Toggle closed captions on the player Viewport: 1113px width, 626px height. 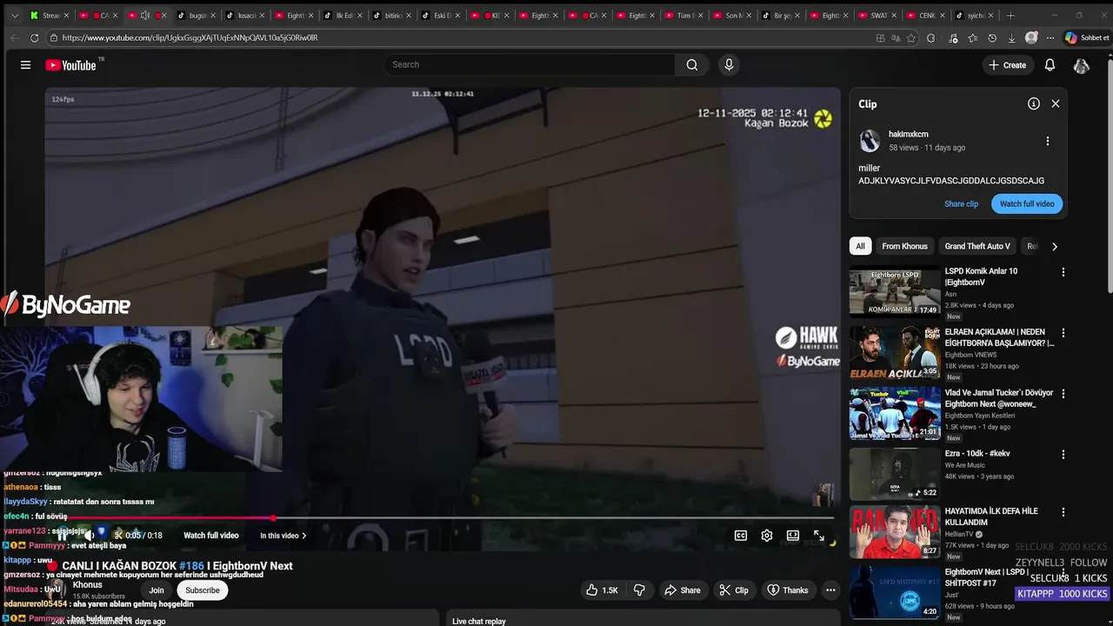pyautogui.click(x=741, y=536)
